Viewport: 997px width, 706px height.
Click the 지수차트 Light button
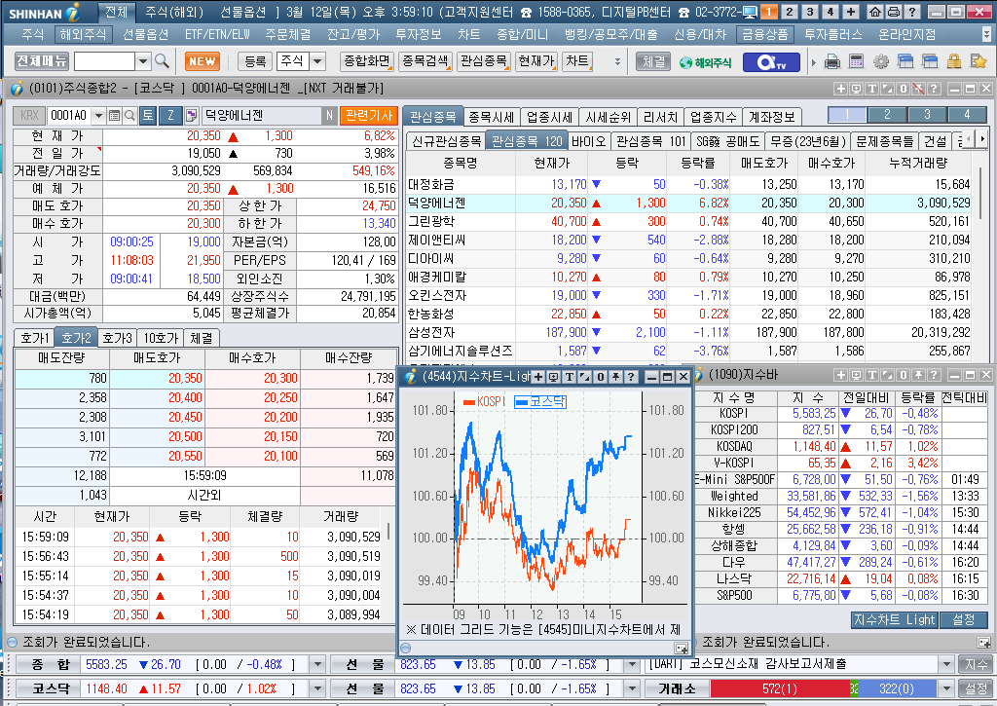[894, 619]
